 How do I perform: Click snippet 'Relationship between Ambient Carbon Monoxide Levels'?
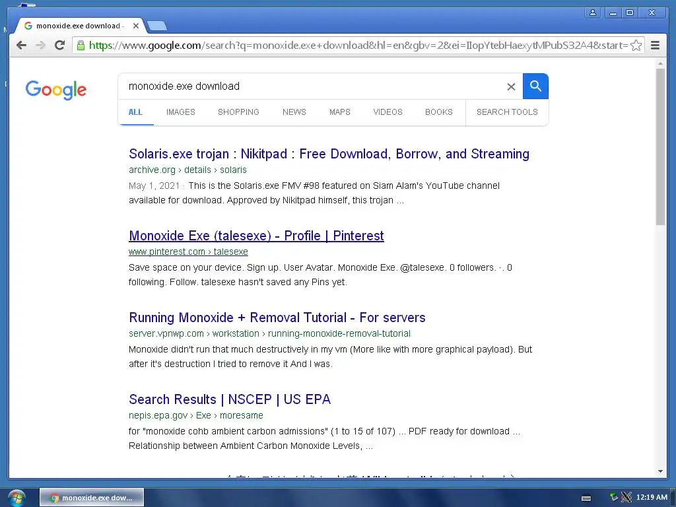[x=246, y=446]
